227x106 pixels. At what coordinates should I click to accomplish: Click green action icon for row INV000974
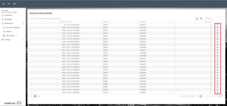217,92
